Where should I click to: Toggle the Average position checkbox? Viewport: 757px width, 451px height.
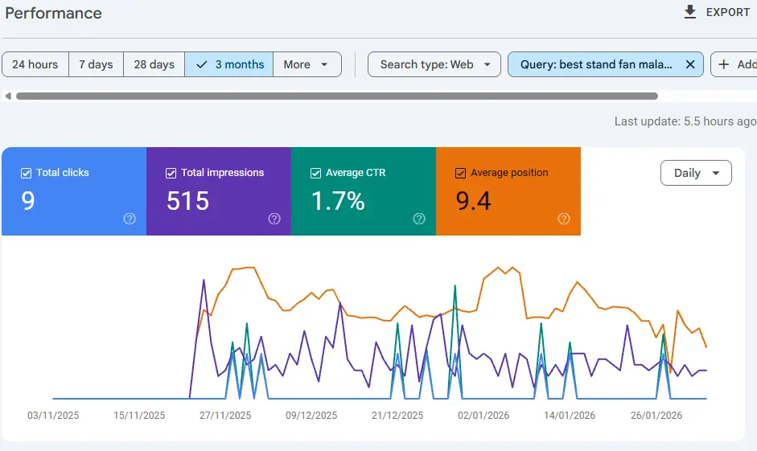[461, 173]
